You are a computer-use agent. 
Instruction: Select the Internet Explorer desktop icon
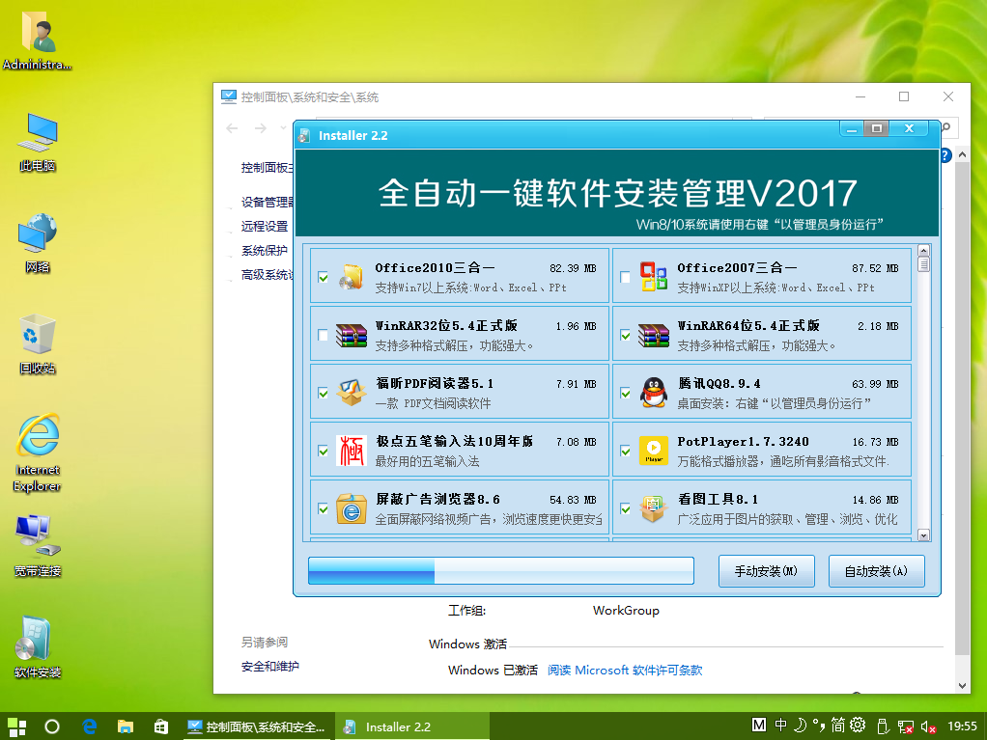(x=37, y=452)
